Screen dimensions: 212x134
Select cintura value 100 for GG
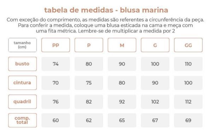click(188, 83)
